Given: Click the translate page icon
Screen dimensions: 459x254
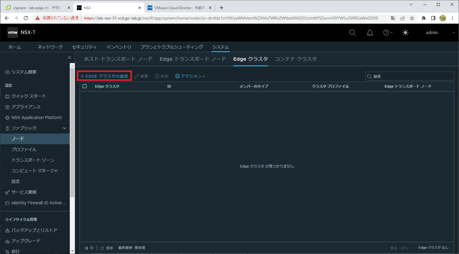Looking at the screenshot, I should click(393, 18).
